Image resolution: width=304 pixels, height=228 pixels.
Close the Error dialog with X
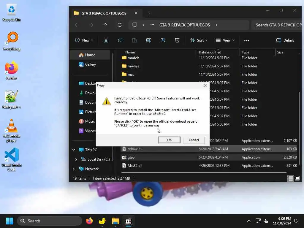click(205, 86)
